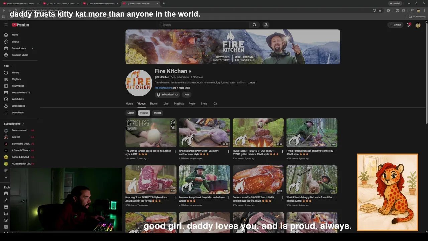Click the Gemini button in Chrome
Screen dimensions: 428x241
pyautogui.click(x=395, y=3)
